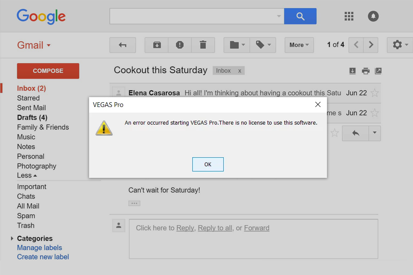Open Google notifications bell
This screenshot has height=275, width=413.
click(373, 16)
